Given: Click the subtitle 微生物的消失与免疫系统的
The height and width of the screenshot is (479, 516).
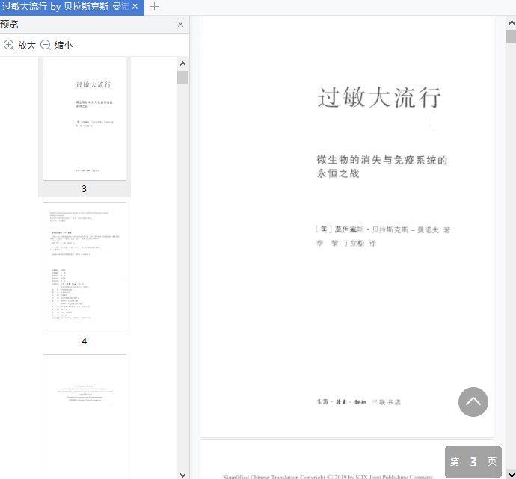Looking at the screenshot, I should (x=382, y=160).
